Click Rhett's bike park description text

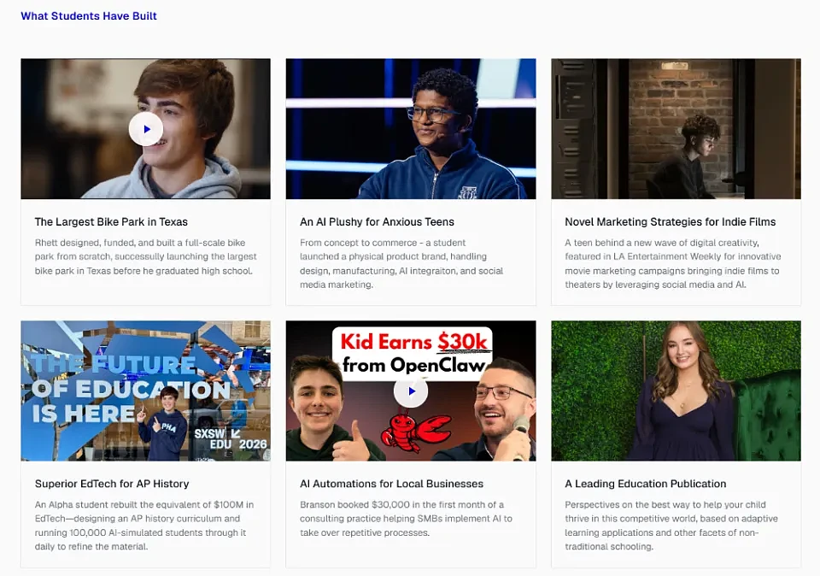146,257
